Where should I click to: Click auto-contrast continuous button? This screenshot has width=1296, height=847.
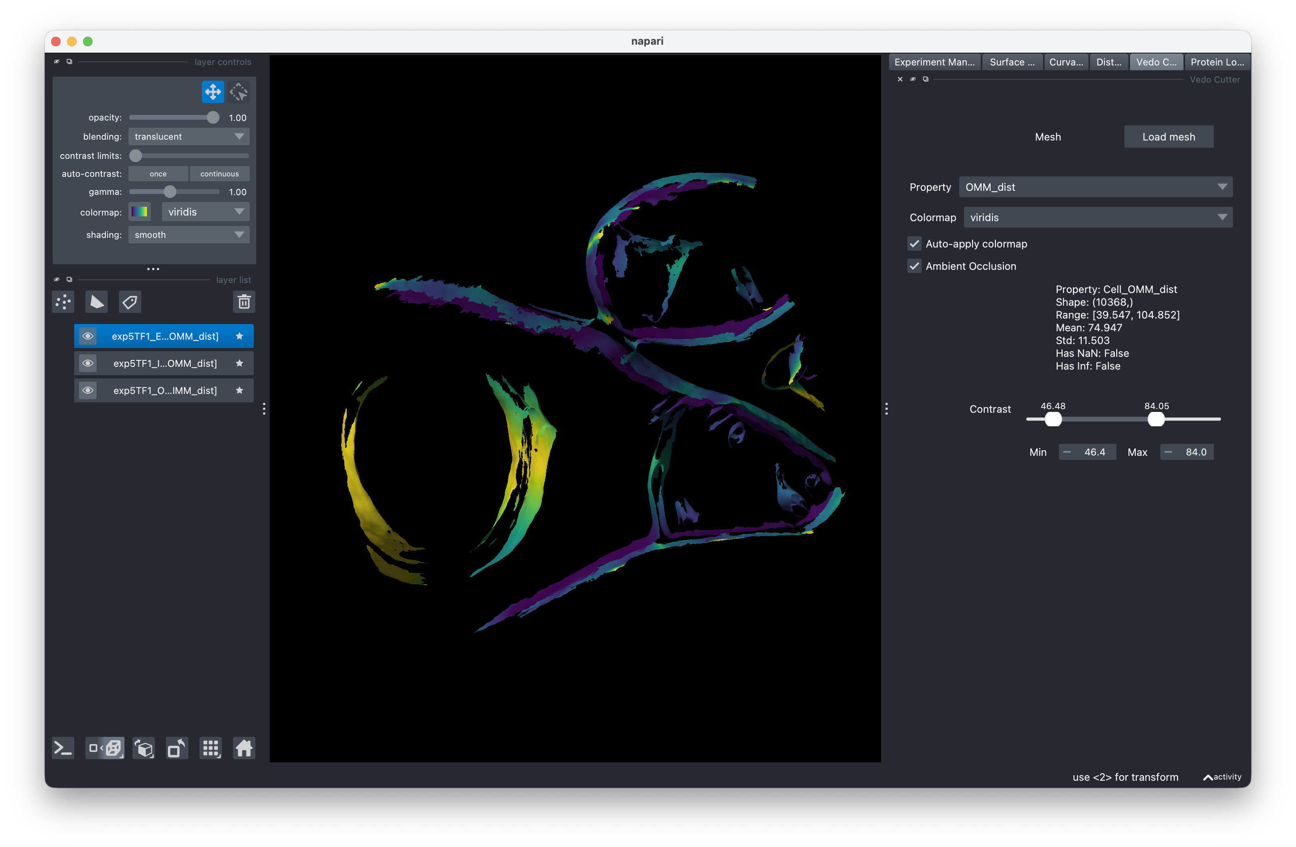tap(219, 174)
